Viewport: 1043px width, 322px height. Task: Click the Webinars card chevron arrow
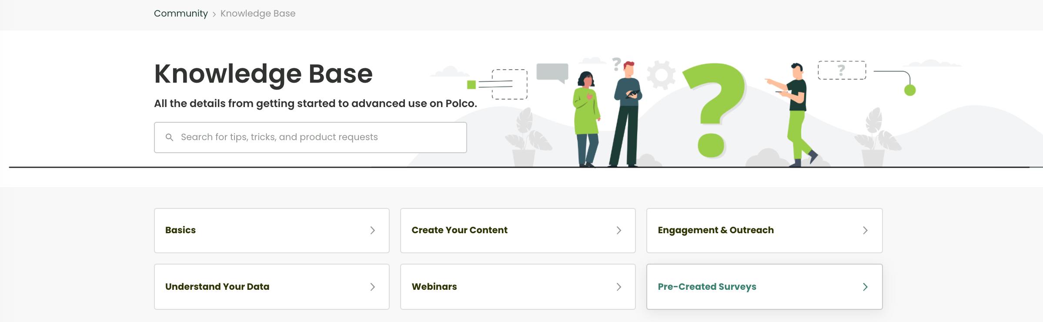618,287
